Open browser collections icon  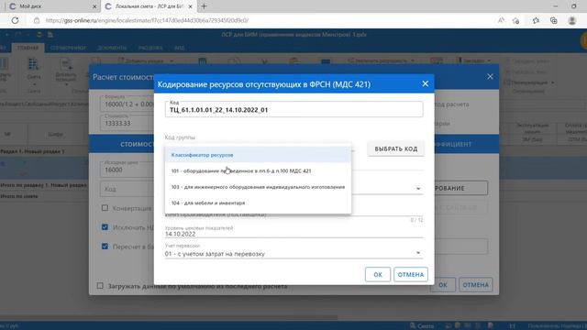click(x=554, y=20)
